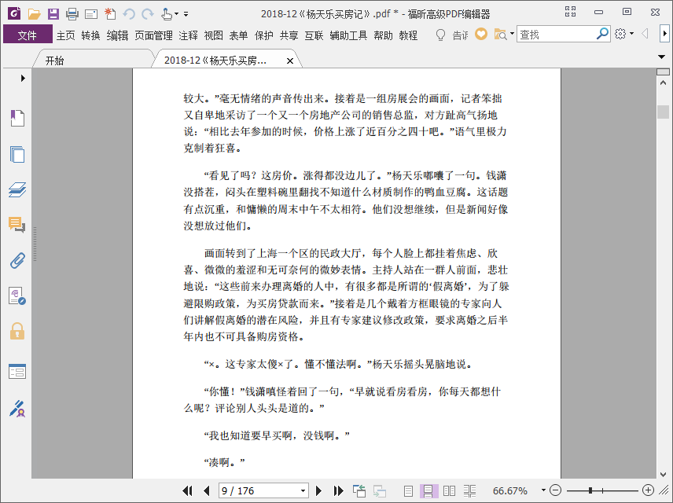The image size is (673, 503).
Task: Zoom in with the plus button
Action: coord(648,490)
